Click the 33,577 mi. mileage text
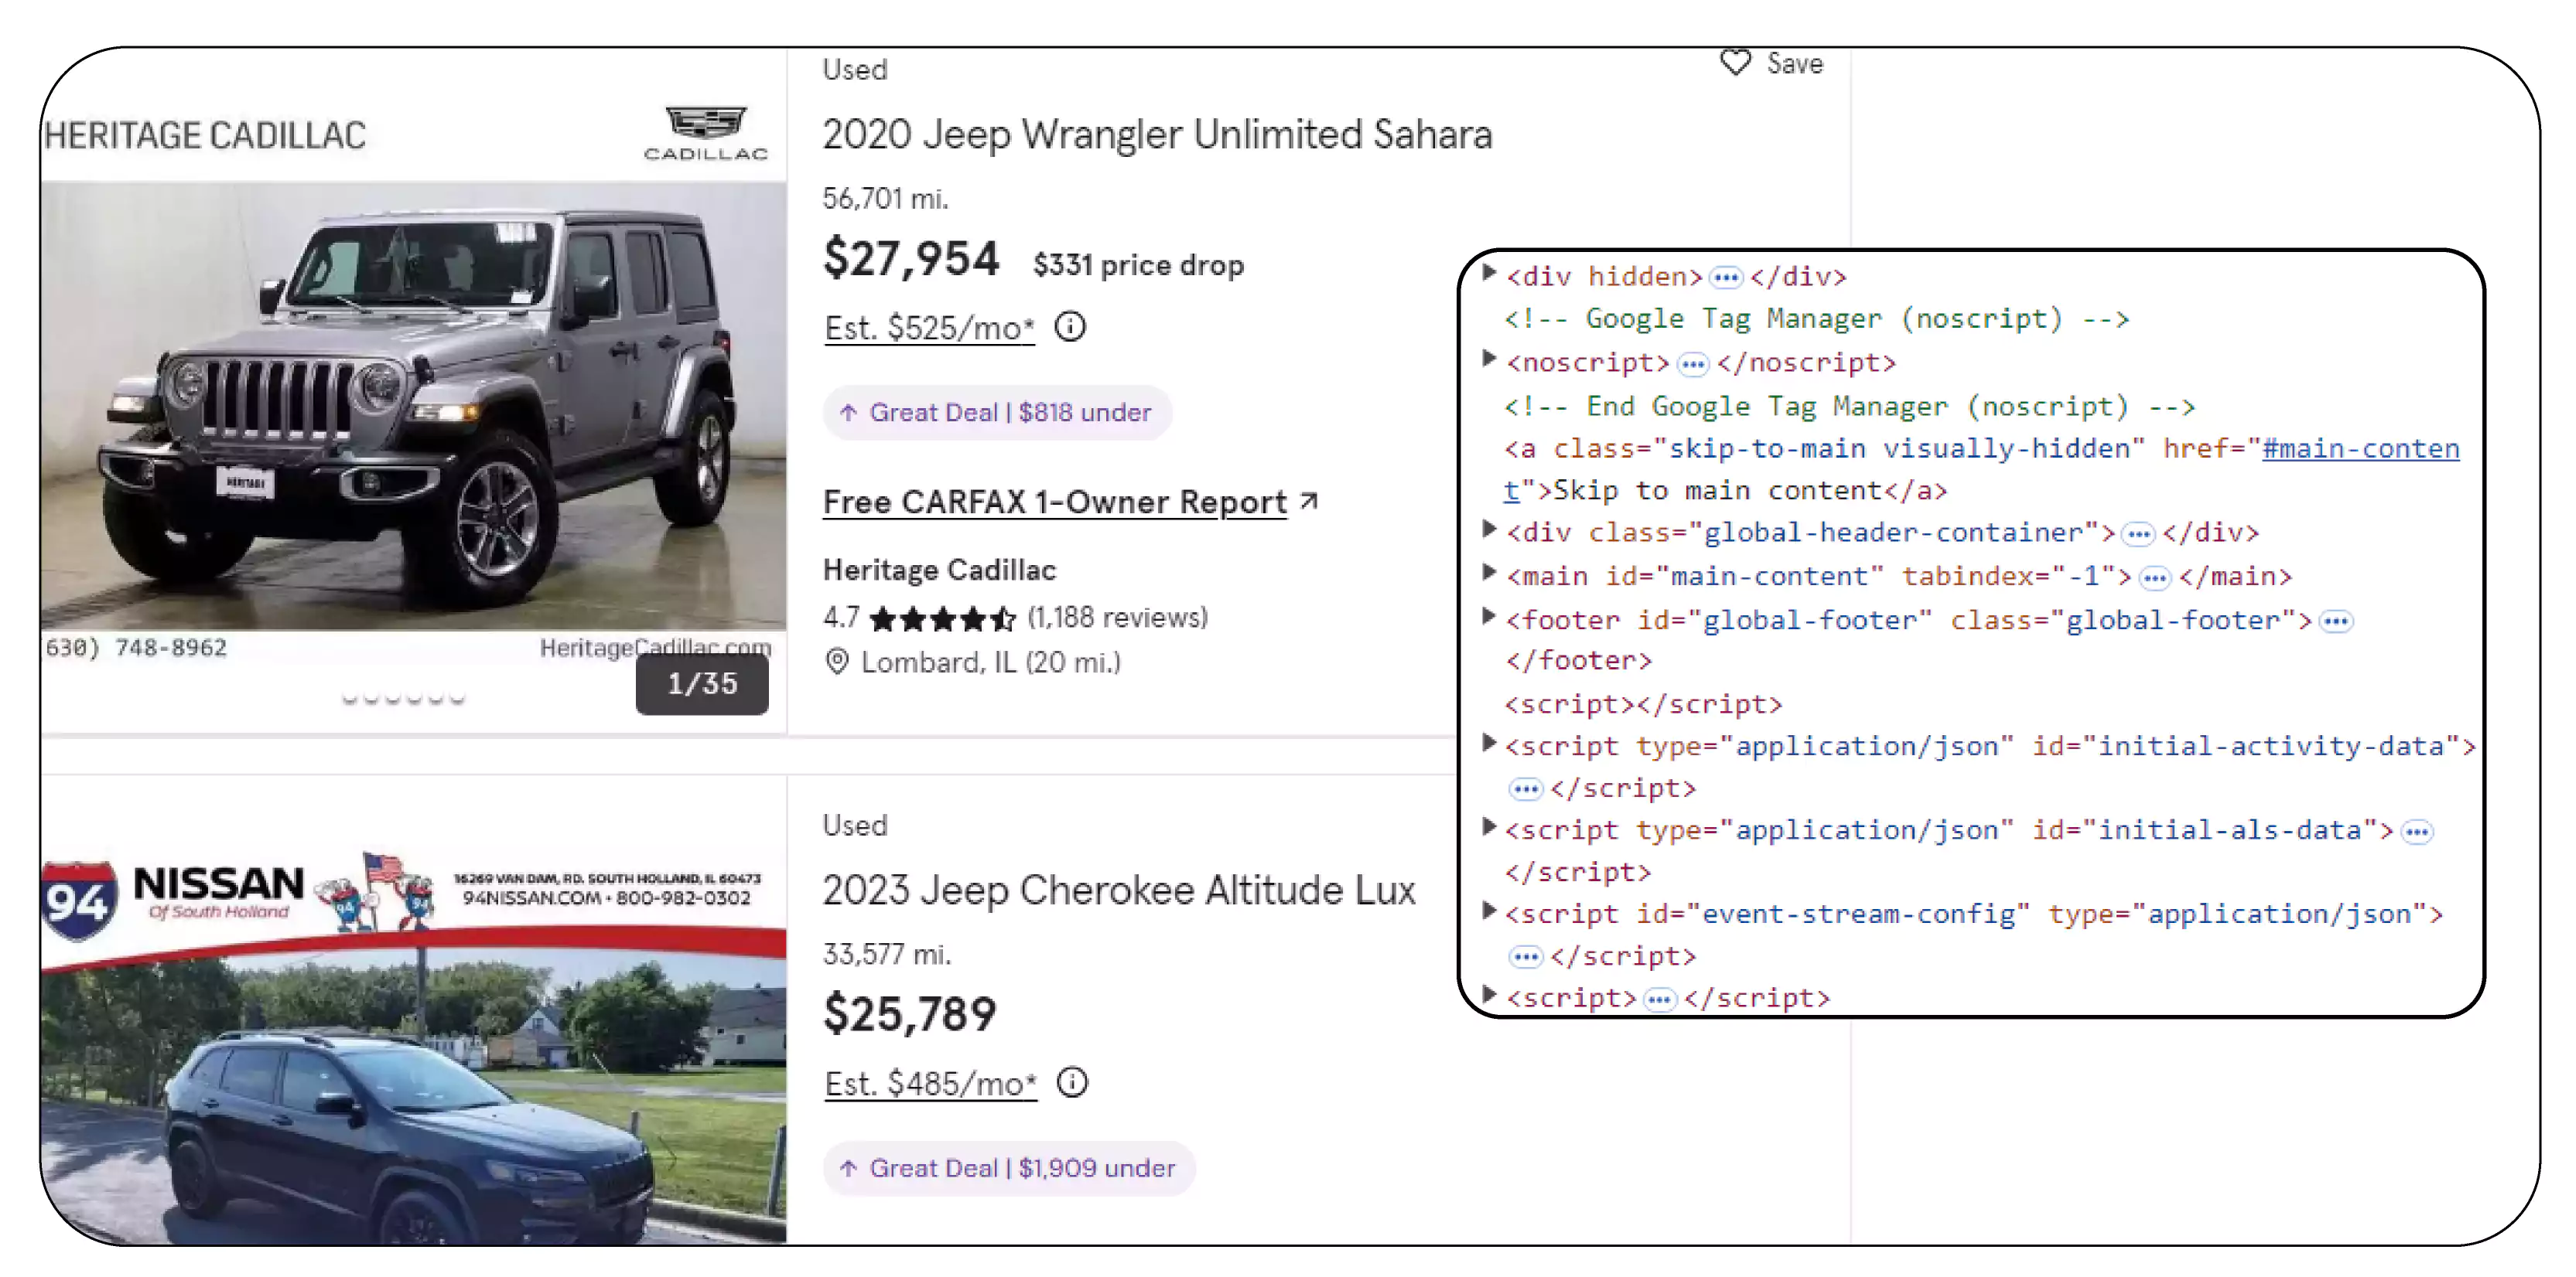Image resolution: width=2576 pixels, height=1277 pixels. pos(887,954)
